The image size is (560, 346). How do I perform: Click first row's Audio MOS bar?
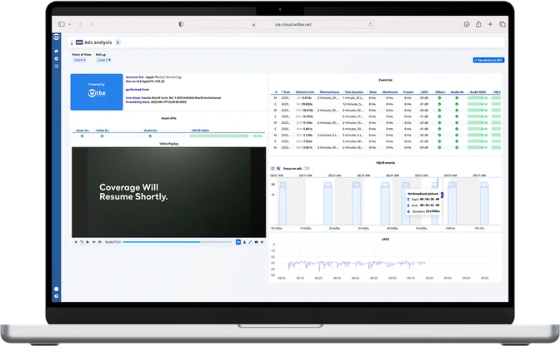click(477, 97)
